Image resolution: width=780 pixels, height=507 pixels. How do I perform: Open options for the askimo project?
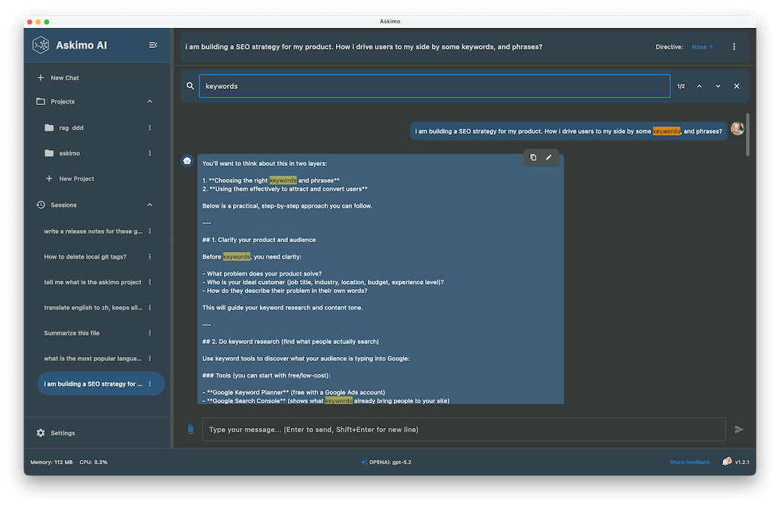coord(149,153)
